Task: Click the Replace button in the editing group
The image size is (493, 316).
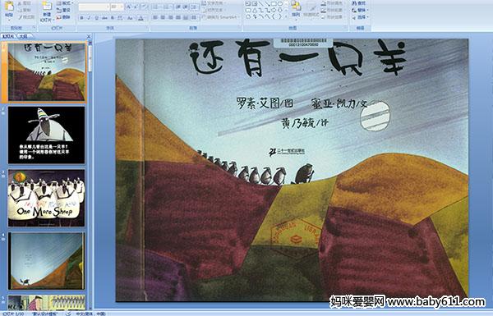Action: (x=360, y=10)
